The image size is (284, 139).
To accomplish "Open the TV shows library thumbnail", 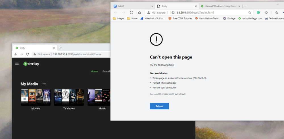I will (69, 97).
